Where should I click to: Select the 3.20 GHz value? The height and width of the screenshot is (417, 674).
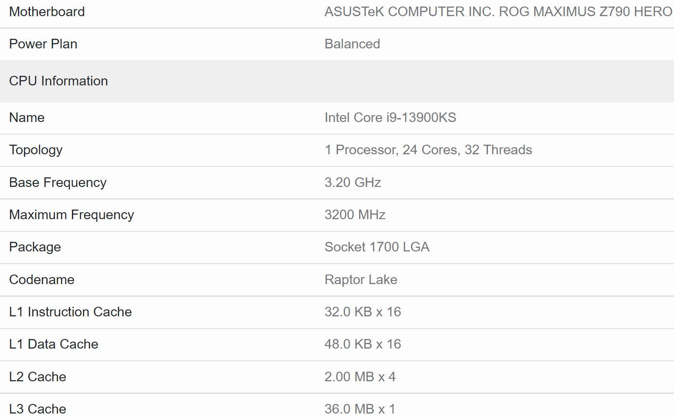352,183
